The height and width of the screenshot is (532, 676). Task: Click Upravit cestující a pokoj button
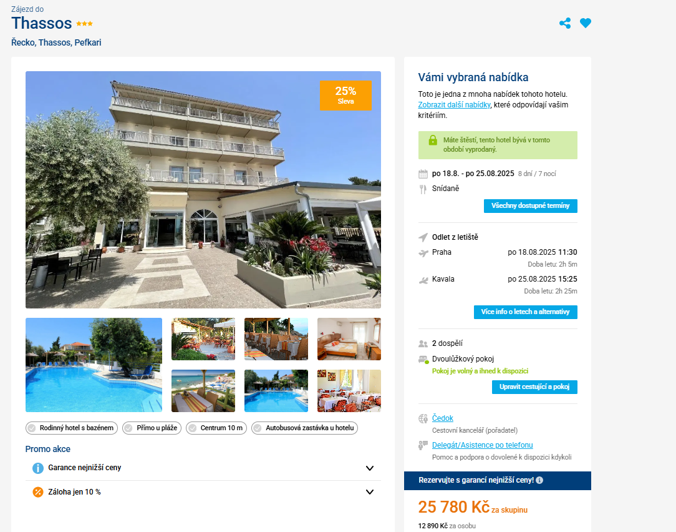(x=534, y=387)
